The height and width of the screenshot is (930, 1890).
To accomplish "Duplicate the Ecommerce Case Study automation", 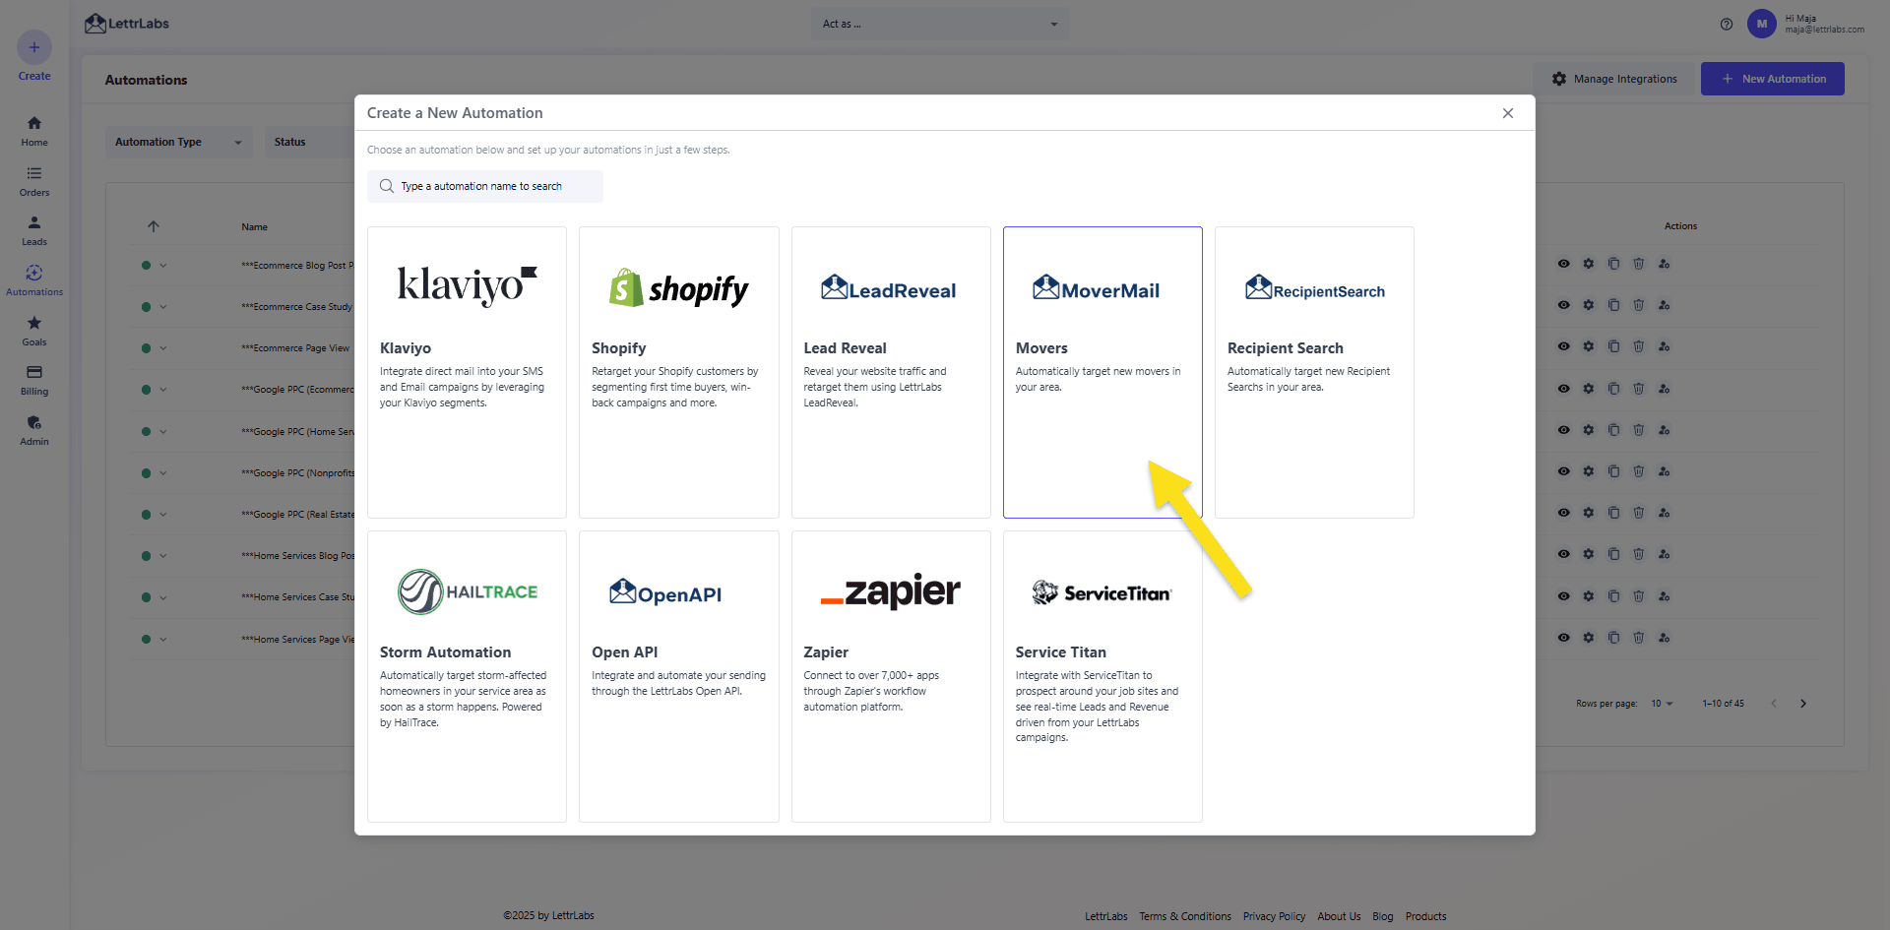I will (x=1613, y=305).
